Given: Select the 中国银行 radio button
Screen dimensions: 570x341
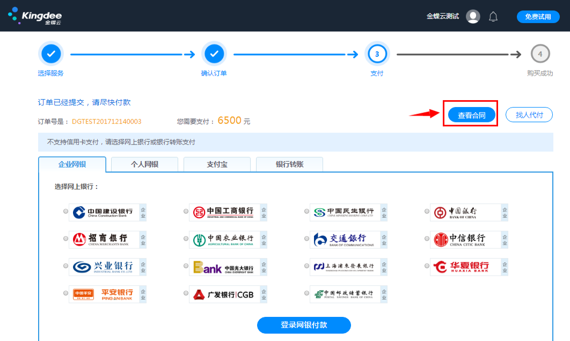Looking at the screenshot, I should point(427,211).
